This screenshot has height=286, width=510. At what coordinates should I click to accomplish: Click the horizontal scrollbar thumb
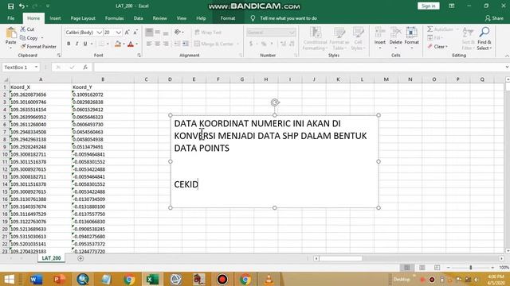tap(340, 258)
